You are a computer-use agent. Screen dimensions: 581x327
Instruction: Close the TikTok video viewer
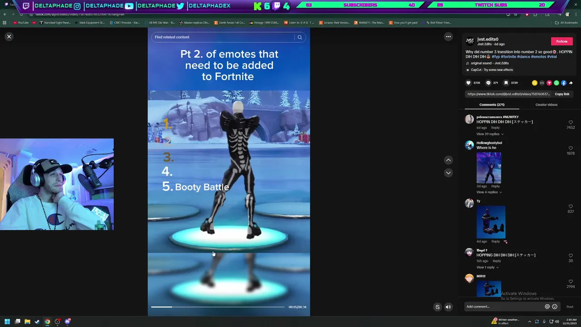9,36
